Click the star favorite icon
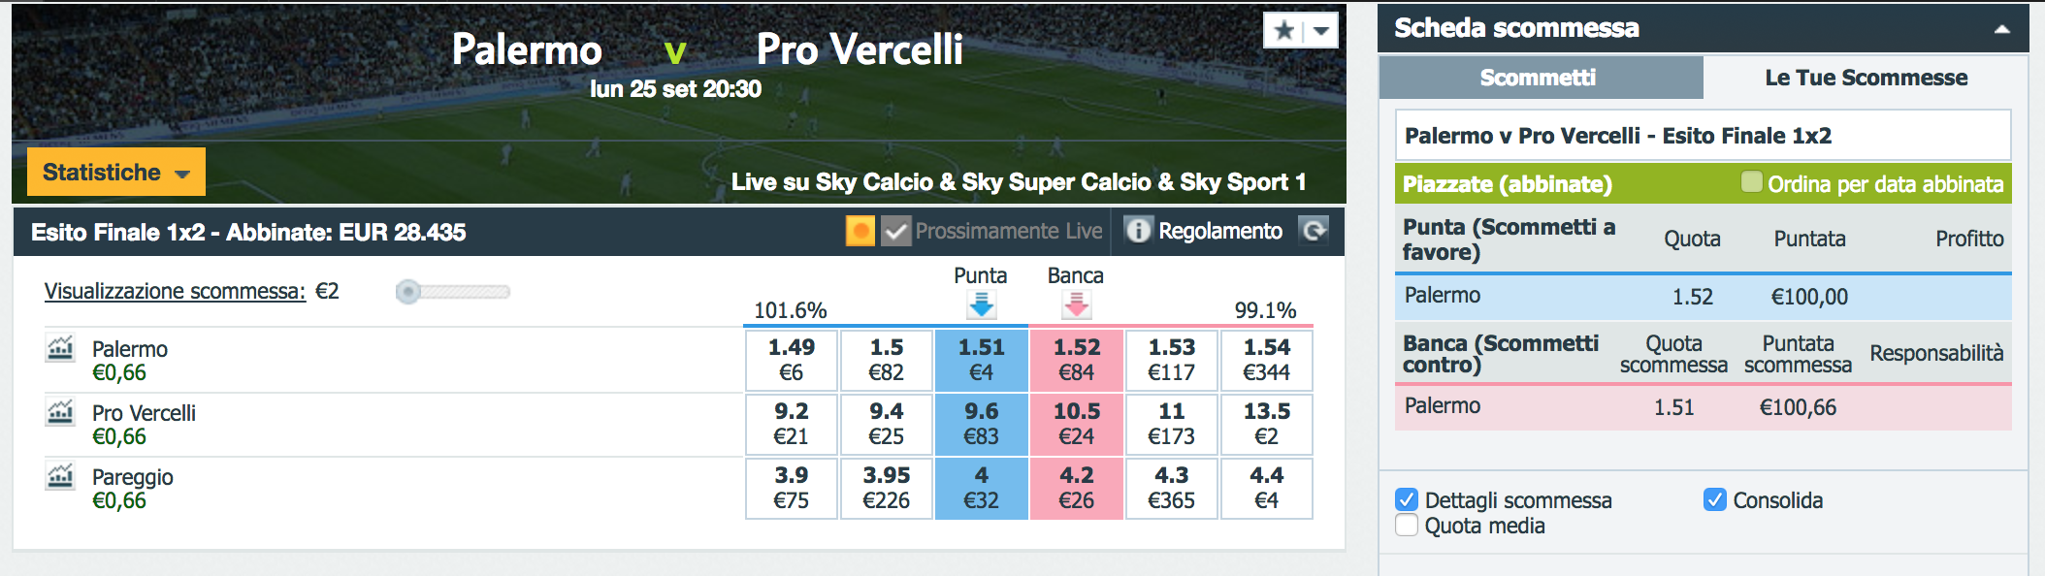The width and height of the screenshot is (2045, 576). [x=1283, y=30]
